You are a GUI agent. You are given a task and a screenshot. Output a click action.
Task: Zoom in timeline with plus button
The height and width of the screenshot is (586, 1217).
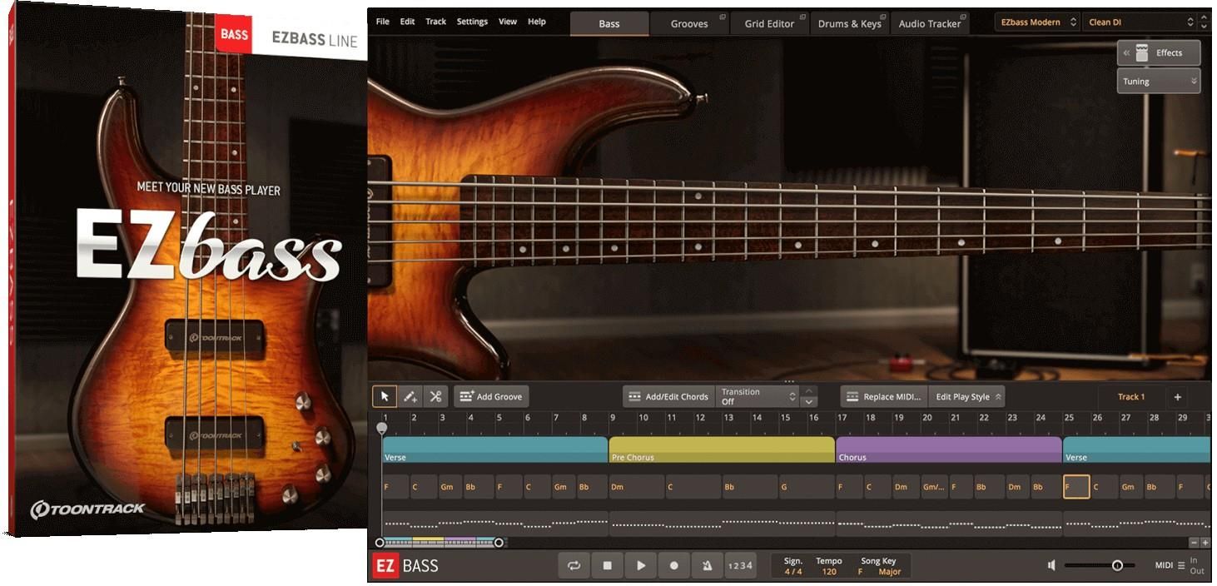click(1205, 543)
